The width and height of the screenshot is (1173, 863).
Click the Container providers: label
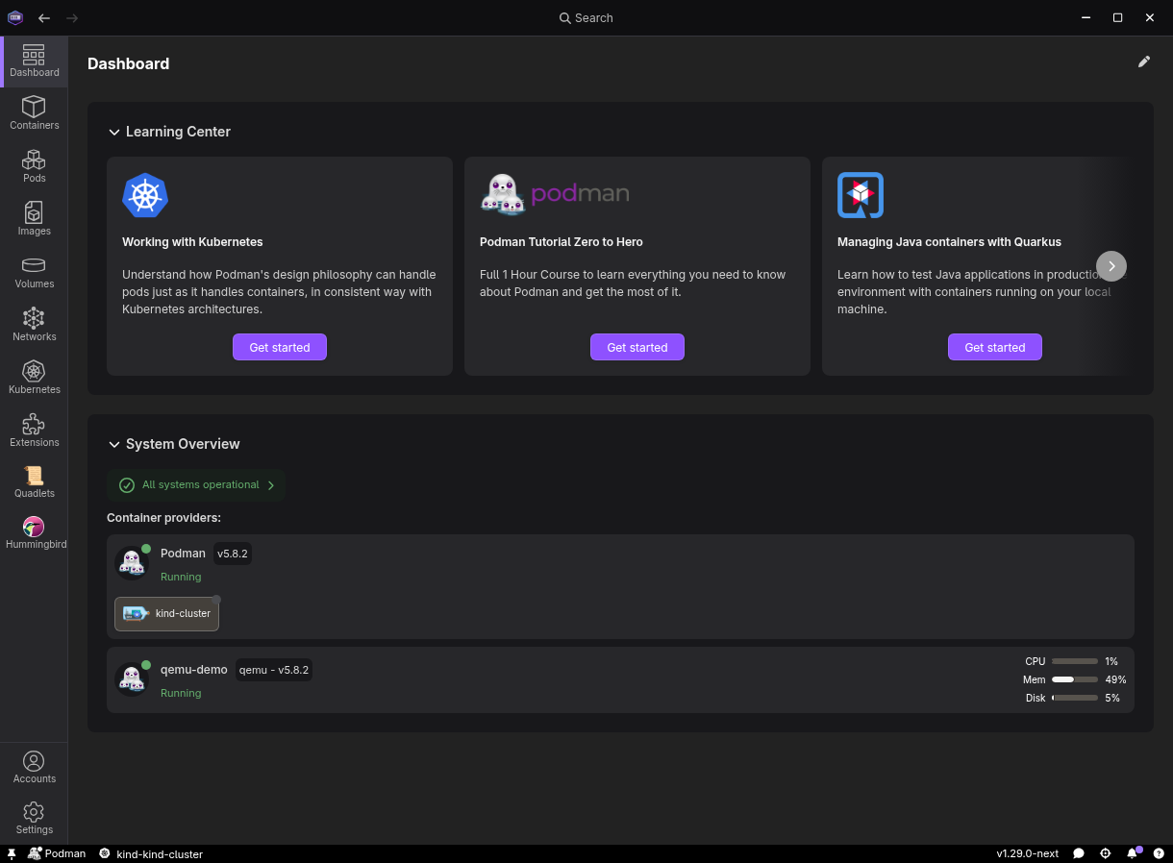pos(163,518)
